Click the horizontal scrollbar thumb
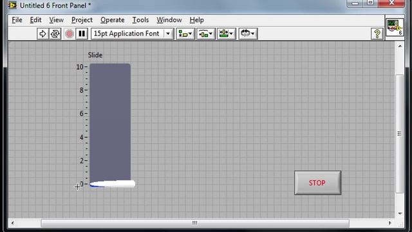The height and width of the screenshot is (232, 412). pos(195,223)
